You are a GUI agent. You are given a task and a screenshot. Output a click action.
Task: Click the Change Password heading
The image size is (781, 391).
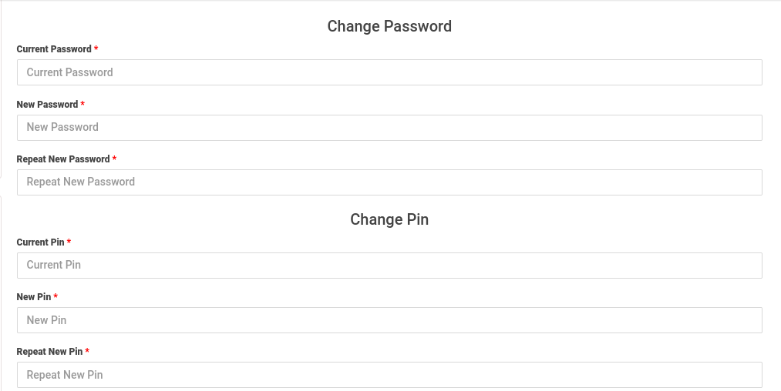pos(389,26)
